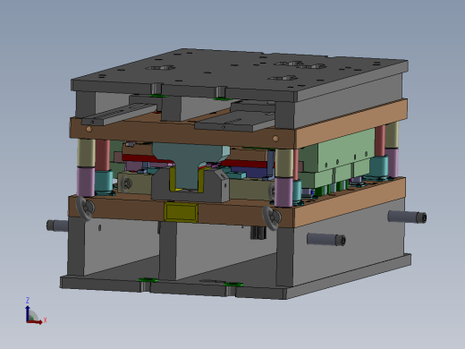Image resolution: width=465 pixels, height=349 pixels.
Task: Select the dark red guide column on the left
Action: (x=103, y=156)
